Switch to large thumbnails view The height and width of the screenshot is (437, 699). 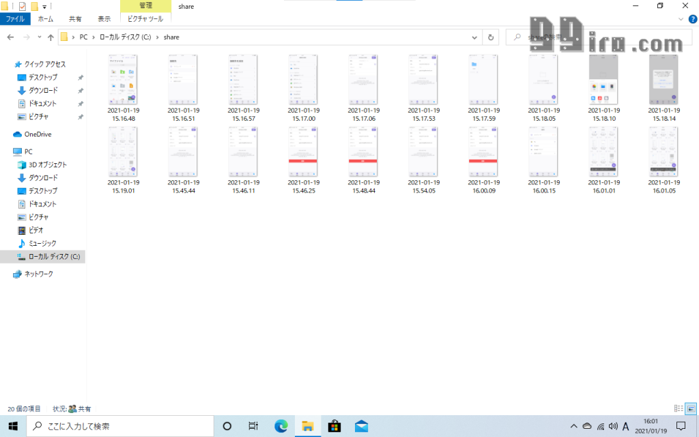click(691, 408)
